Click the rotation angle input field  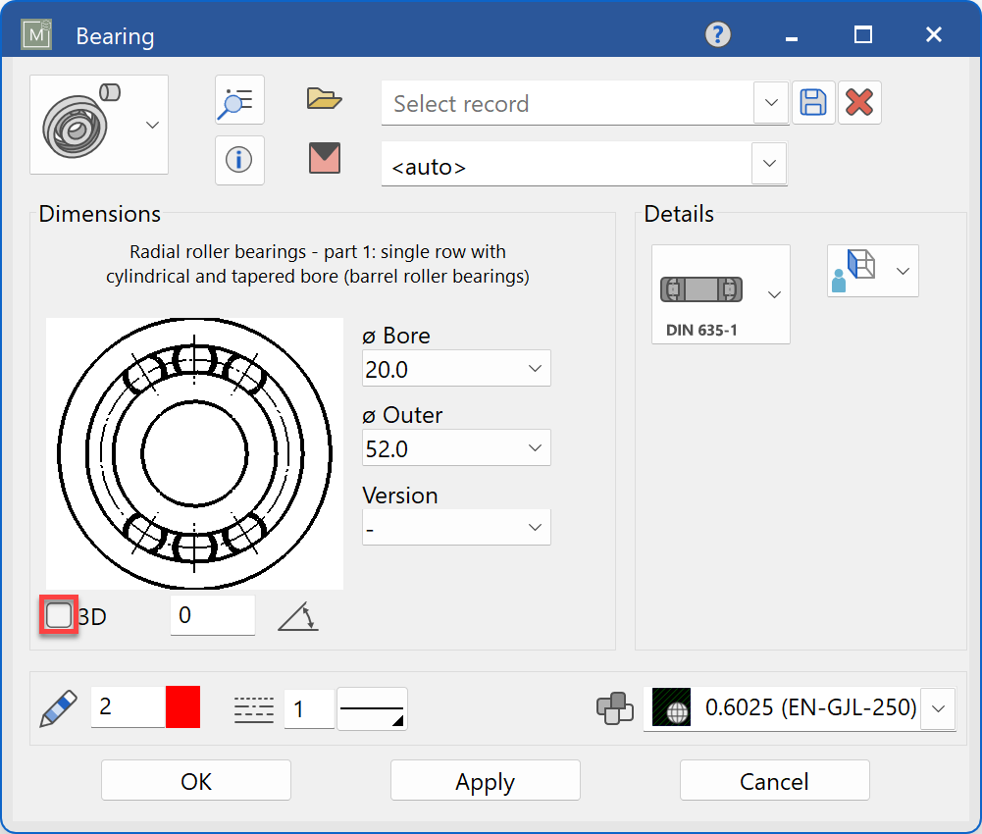(x=212, y=615)
